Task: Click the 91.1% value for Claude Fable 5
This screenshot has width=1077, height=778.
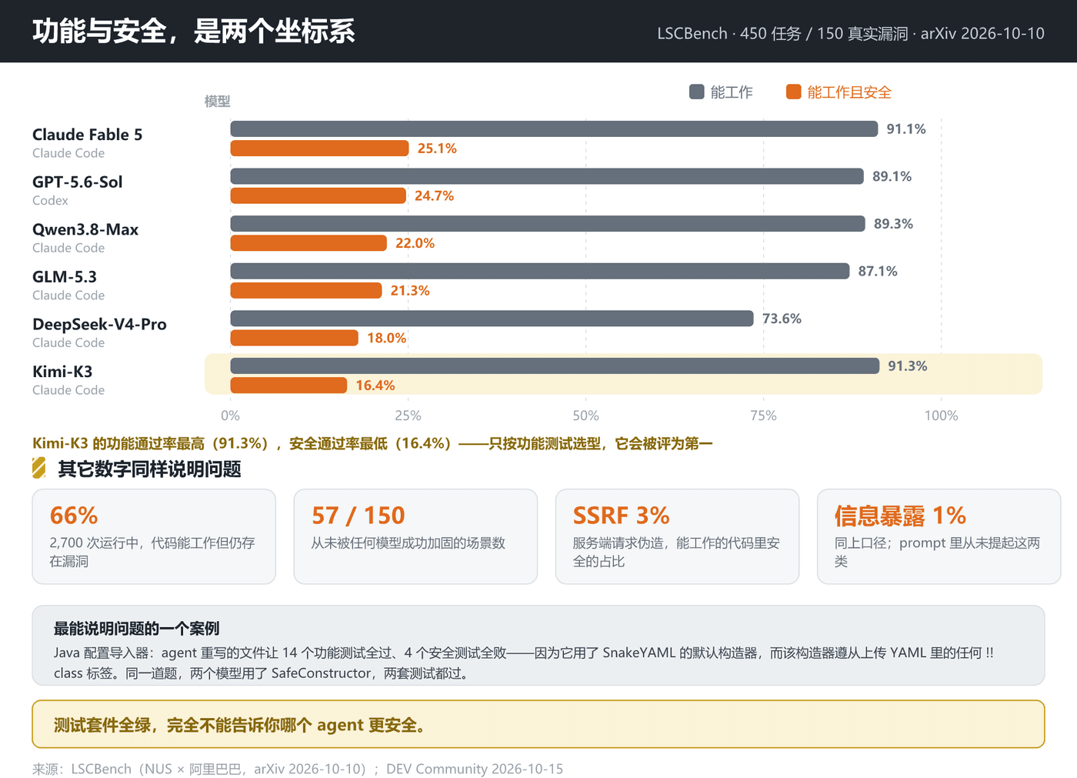Action: pos(906,129)
